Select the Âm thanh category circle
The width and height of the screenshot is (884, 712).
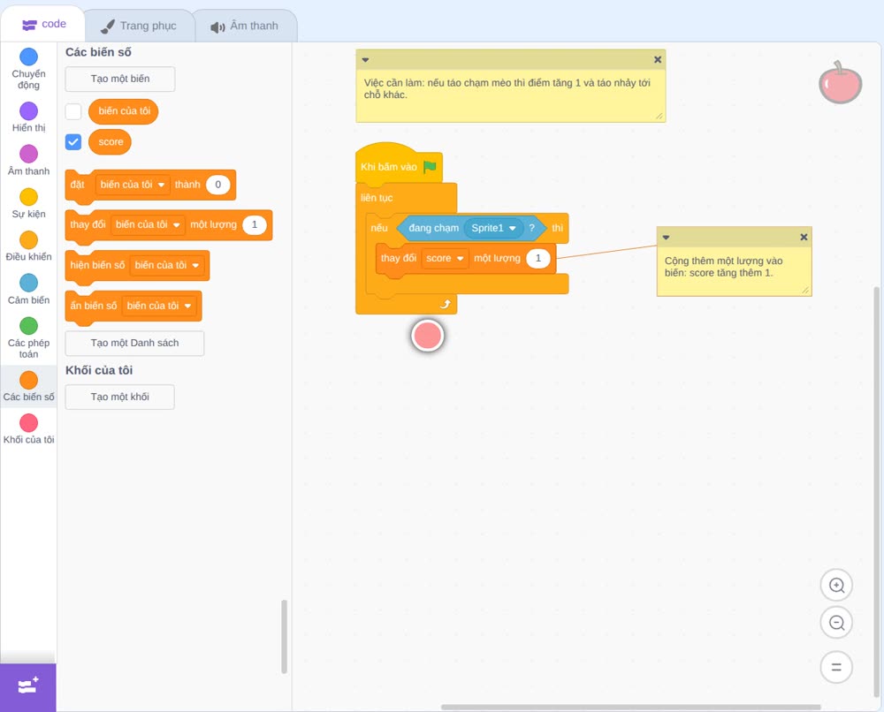(29, 154)
